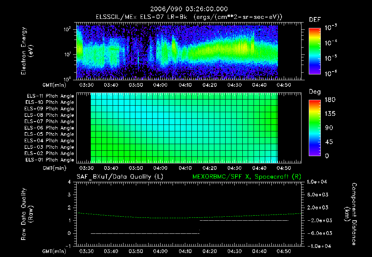The image size is (372, 257).
Task: Click the 90 value on Deg scale
Action: tap(329, 128)
